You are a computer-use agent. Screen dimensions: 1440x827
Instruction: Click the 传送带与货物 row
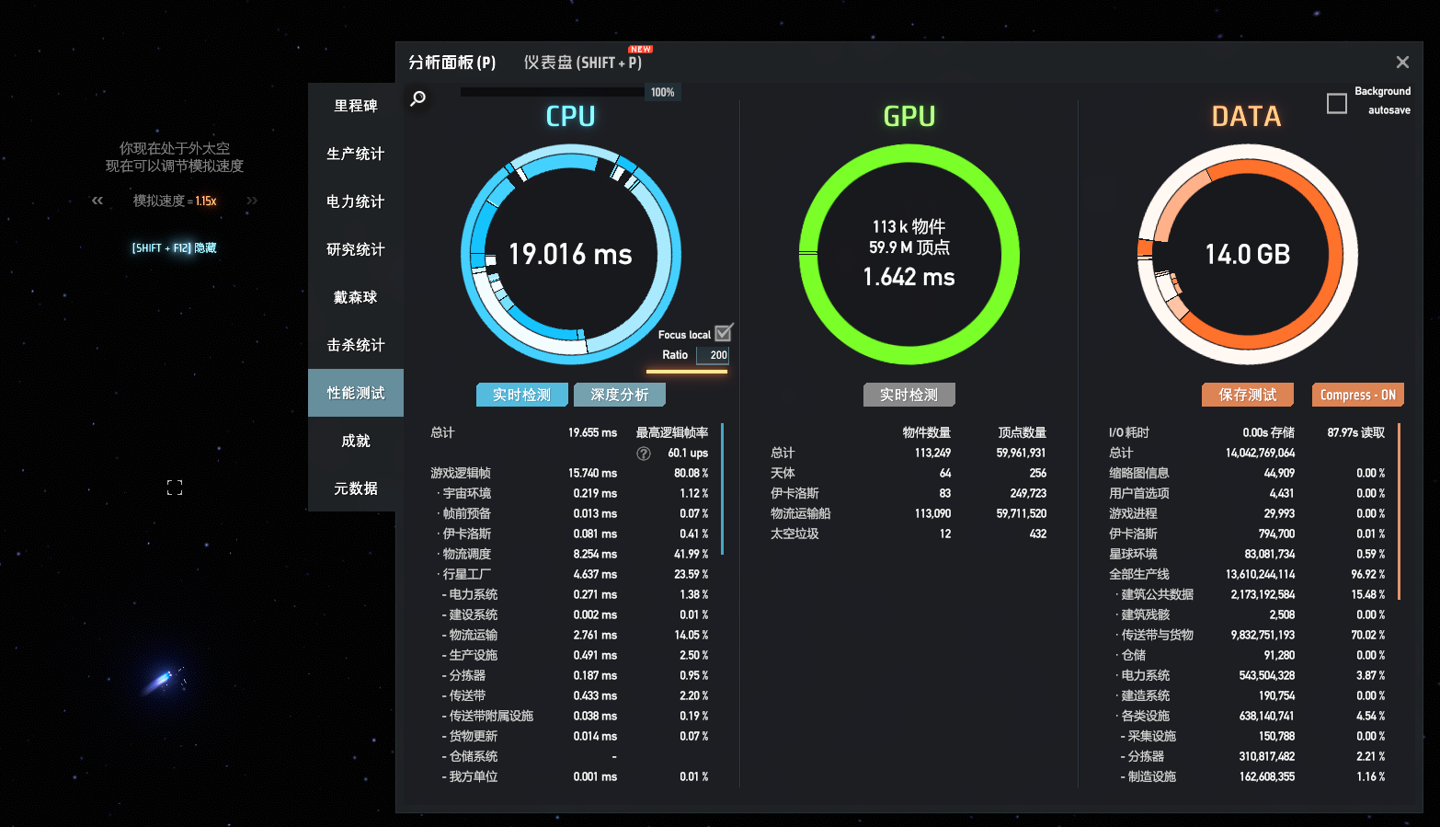click(x=1247, y=635)
